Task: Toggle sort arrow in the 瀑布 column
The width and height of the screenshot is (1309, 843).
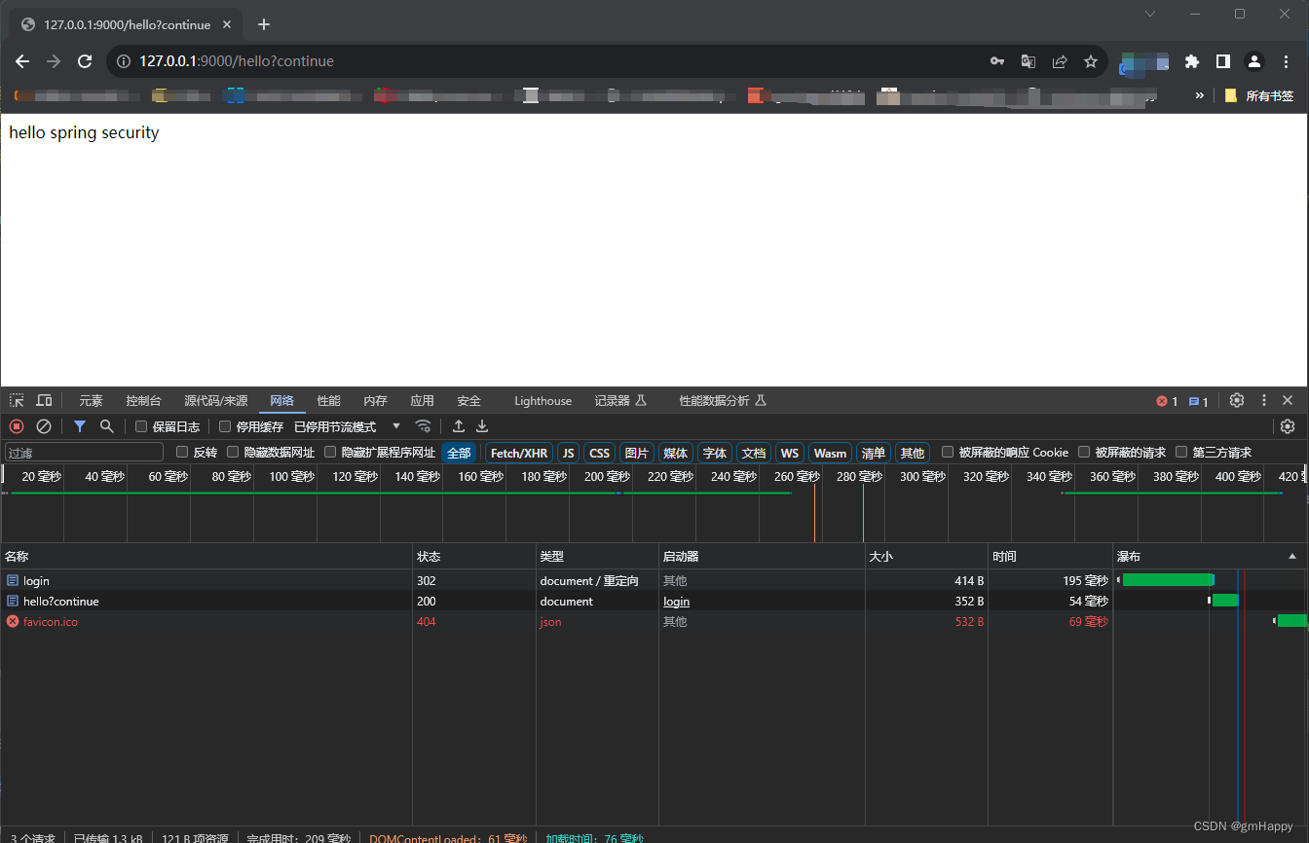Action: pyautogui.click(x=1292, y=557)
